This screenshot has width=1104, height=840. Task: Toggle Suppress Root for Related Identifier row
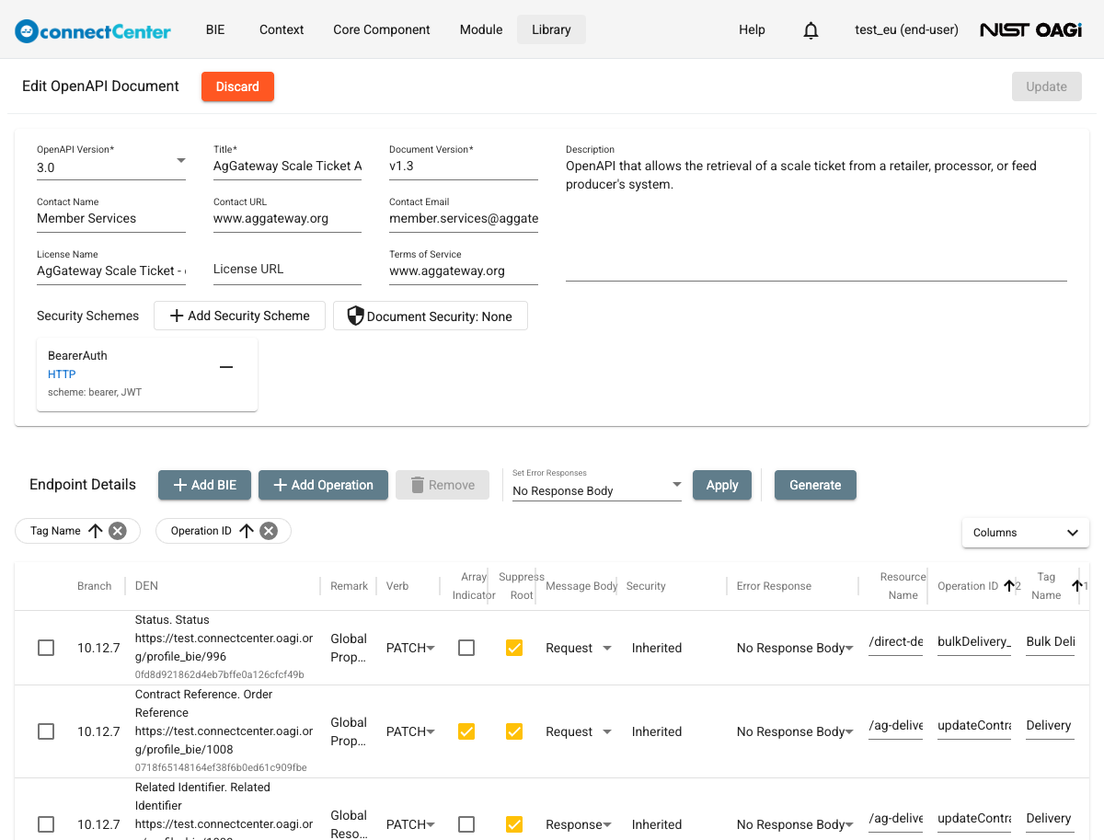(514, 824)
